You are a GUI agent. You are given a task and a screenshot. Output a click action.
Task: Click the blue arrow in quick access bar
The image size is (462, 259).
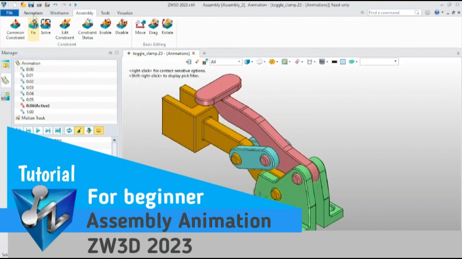(x=75, y=5)
